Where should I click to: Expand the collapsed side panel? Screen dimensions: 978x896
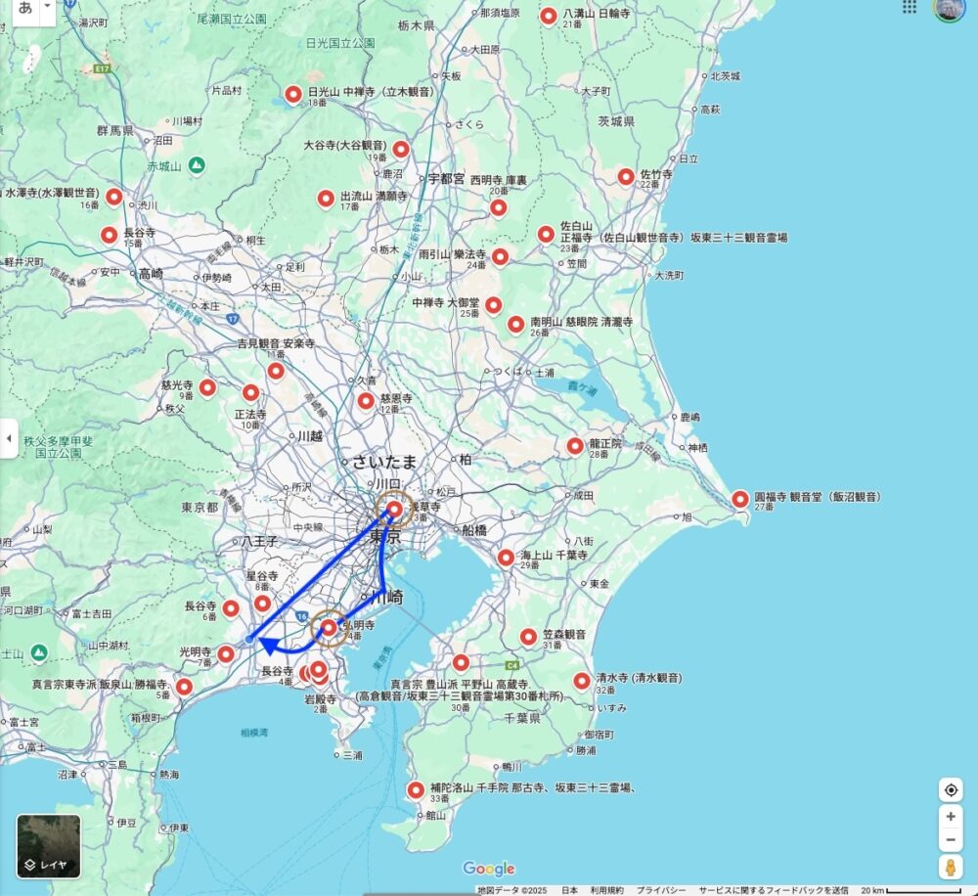point(8,438)
